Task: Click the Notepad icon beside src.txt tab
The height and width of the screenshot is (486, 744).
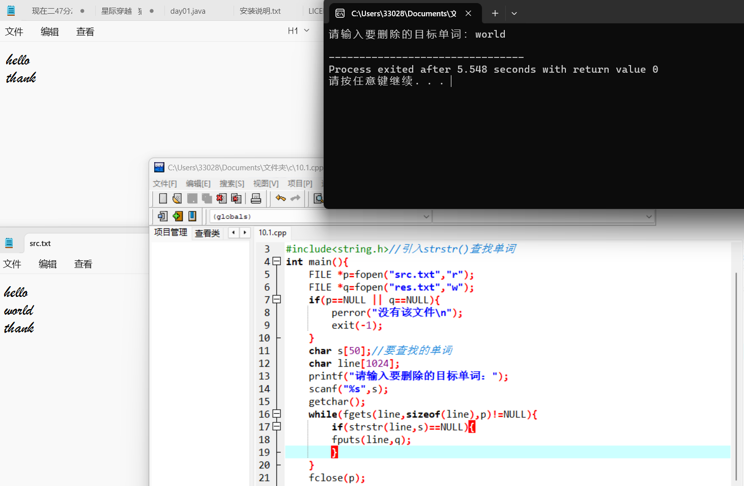Action: pyautogui.click(x=9, y=243)
